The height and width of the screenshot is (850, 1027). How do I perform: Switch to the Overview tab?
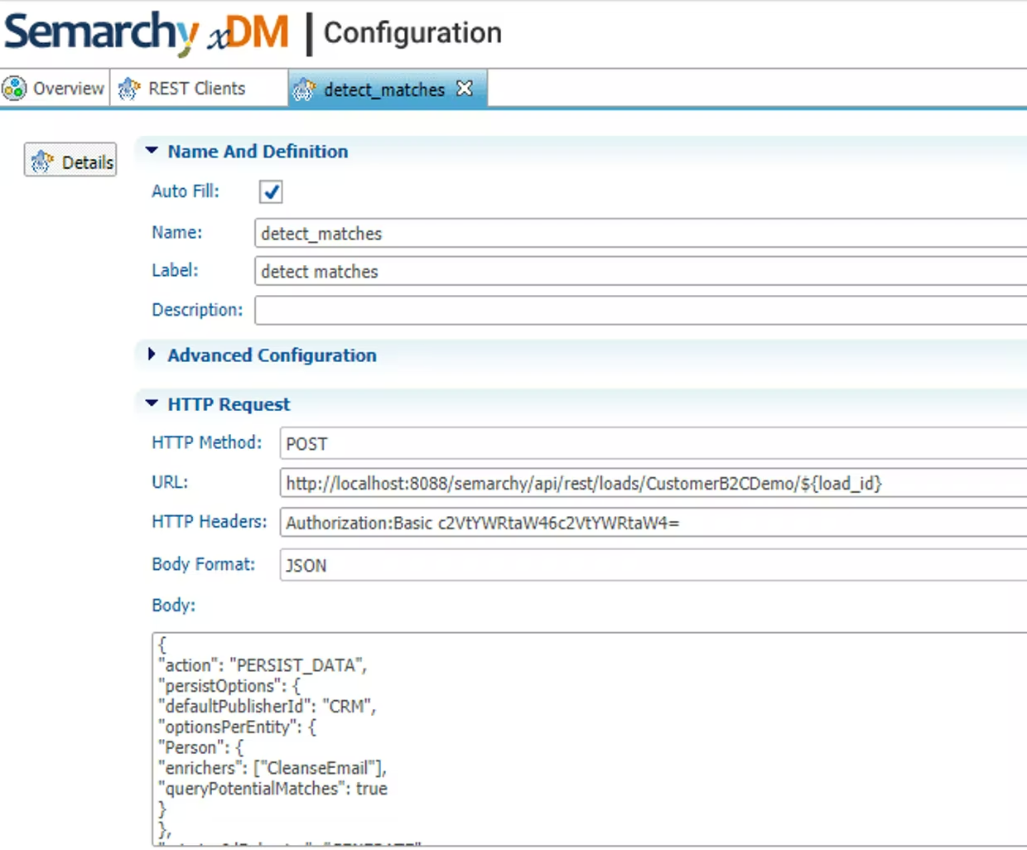coord(55,89)
